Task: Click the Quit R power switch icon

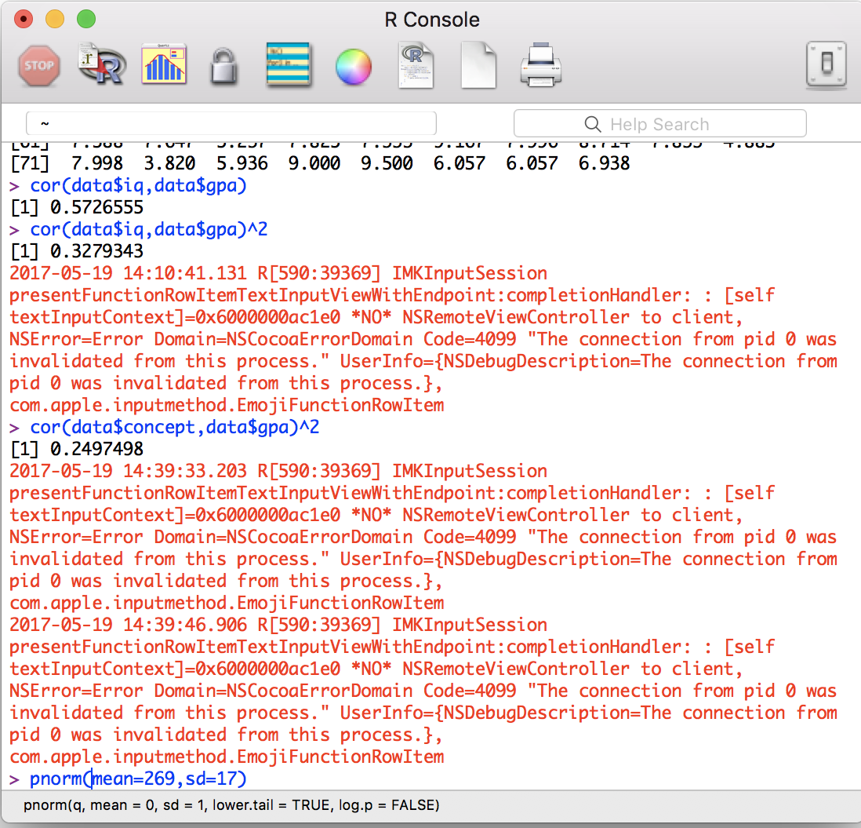Action: (x=826, y=64)
